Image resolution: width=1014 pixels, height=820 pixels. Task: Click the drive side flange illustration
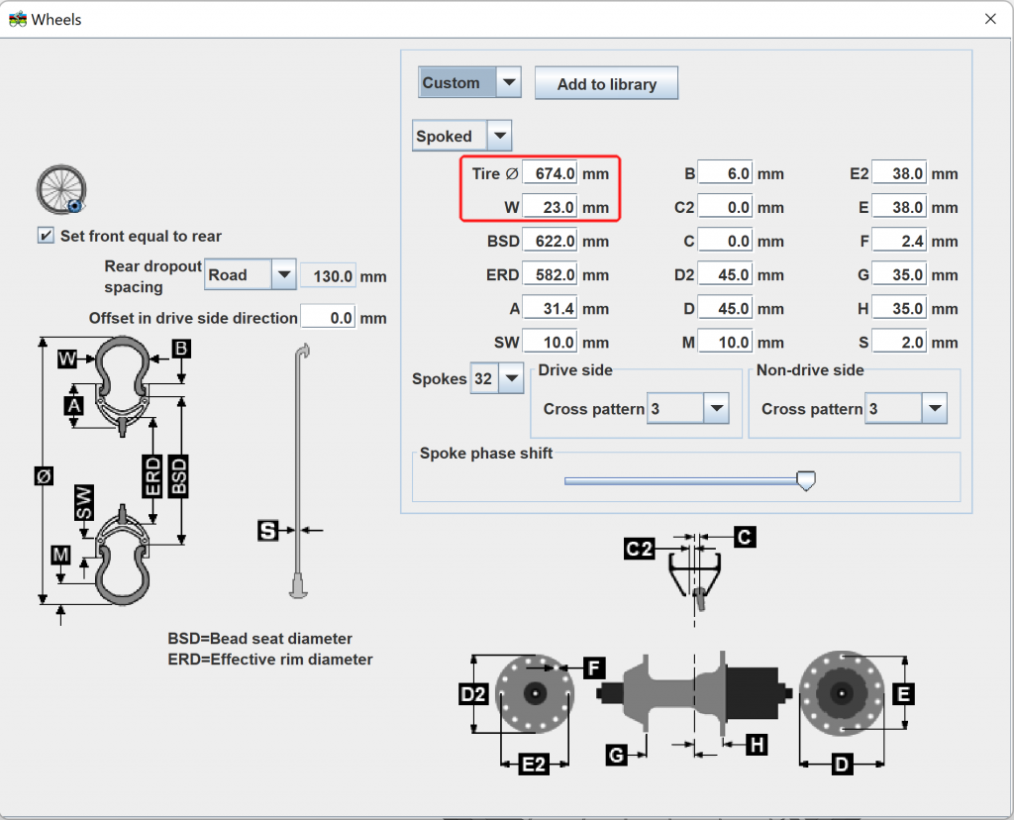(x=842, y=693)
